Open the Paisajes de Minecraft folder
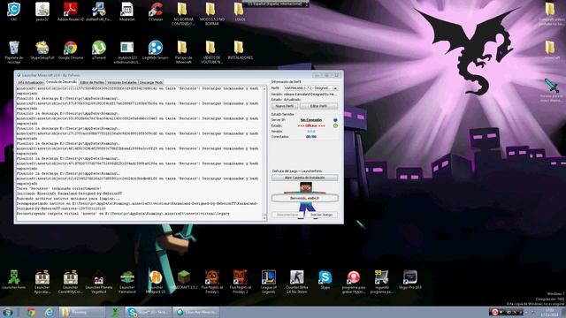The image size is (566, 318). point(183,52)
